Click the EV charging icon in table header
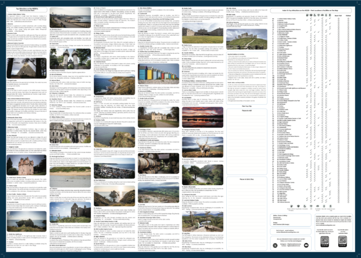The height and width of the screenshot is (258, 361). [x=307, y=15]
